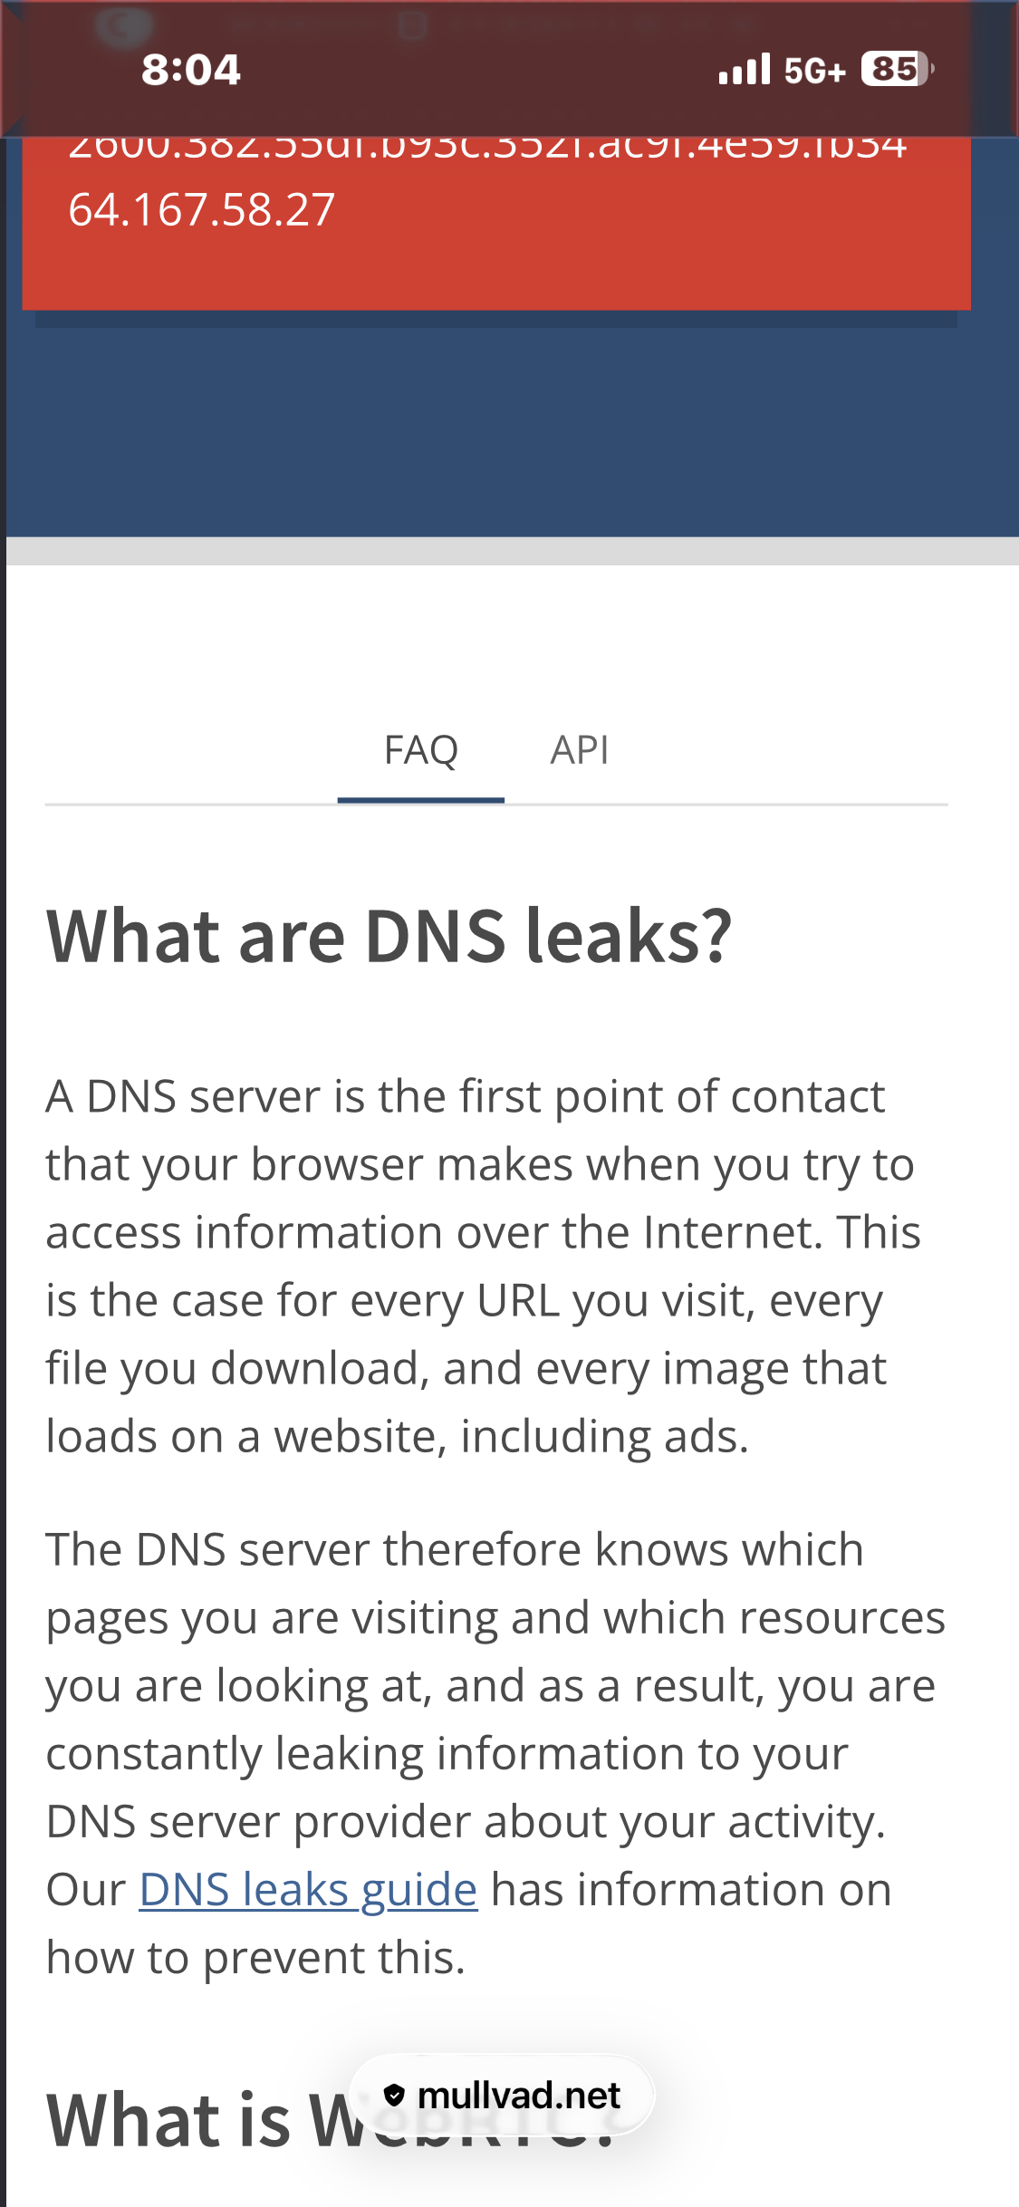Tap the sentence "how to prevent this."

coord(256,1958)
